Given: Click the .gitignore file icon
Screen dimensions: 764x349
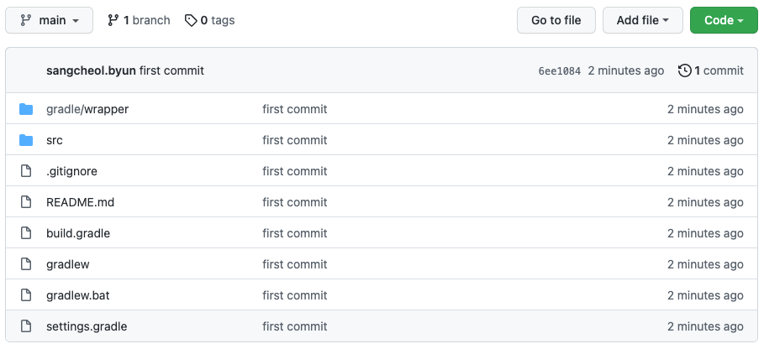Looking at the screenshot, I should click(x=26, y=171).
